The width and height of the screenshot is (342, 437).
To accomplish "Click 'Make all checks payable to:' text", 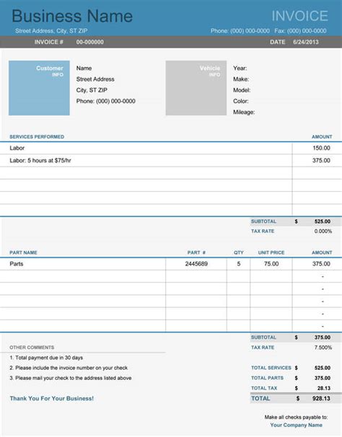I will click(x=296, y=418).
